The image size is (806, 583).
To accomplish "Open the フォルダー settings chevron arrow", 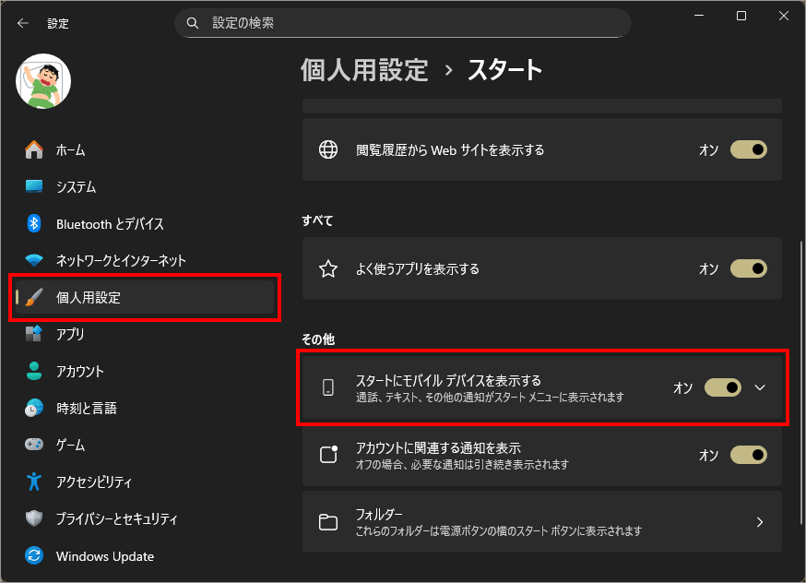I will (x=760, y=522).
